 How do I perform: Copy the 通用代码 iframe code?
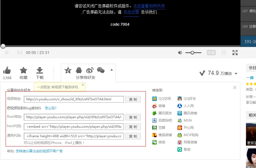tap(133, 136)
